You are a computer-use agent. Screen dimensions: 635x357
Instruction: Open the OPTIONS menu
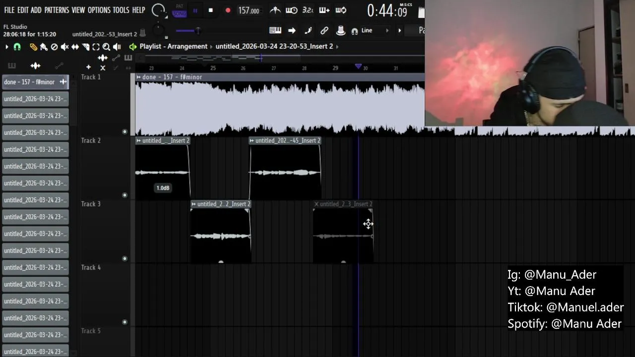99,10
